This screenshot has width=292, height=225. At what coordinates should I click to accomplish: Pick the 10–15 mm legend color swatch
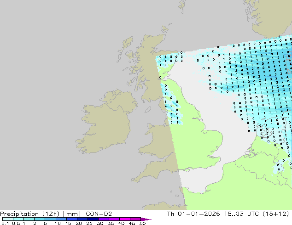[61, 219]
